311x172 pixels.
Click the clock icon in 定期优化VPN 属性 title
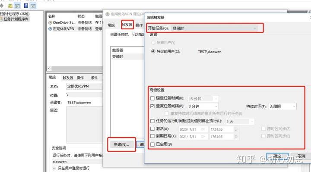pos(108,14)
